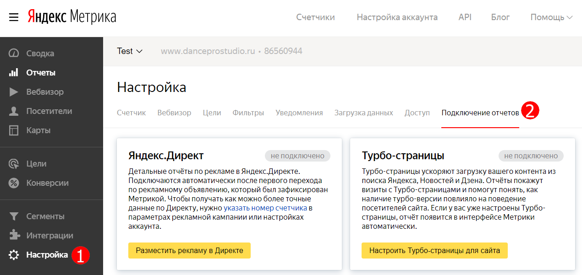Click the Сегменты funnel icon
Image resolution: width=582 pixels, height=275 pixels.
coord(14,216)
